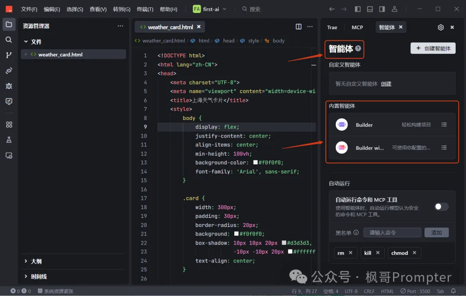The image size is (466, 296).
Task: Click the blacklist command input field
Action: [392, 233]
